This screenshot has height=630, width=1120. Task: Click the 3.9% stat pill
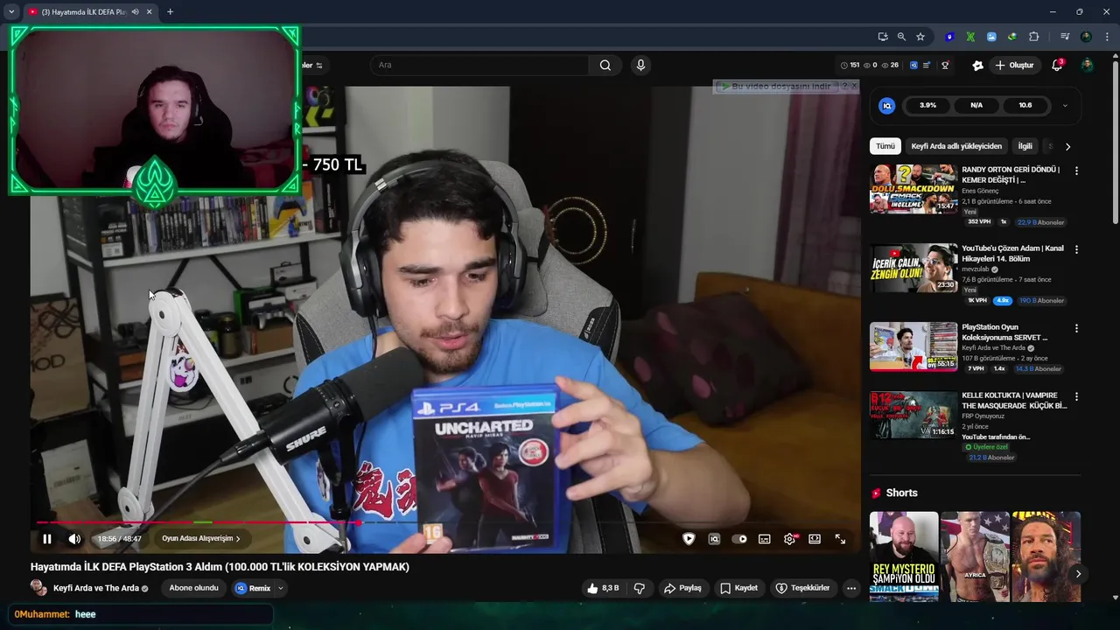928,105
